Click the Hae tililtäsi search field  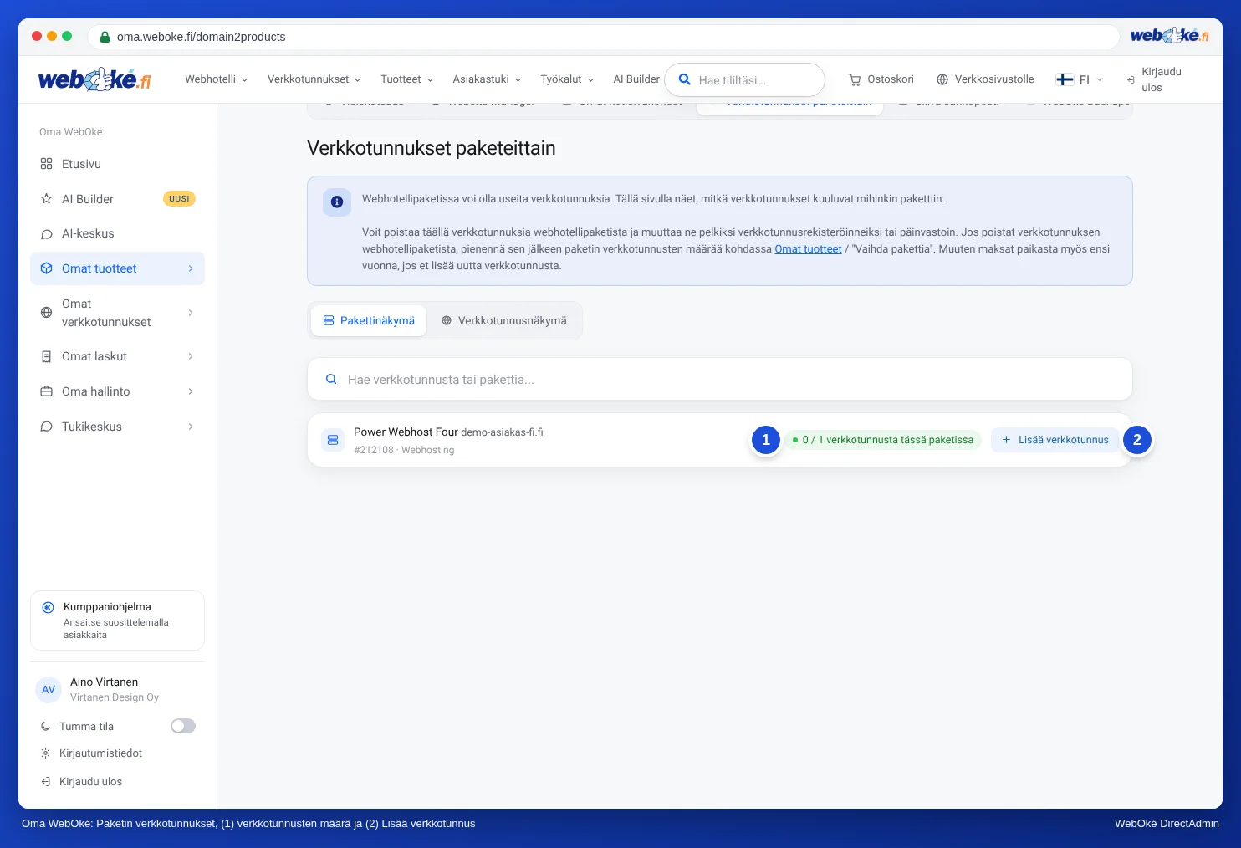(x=744, y=80)
